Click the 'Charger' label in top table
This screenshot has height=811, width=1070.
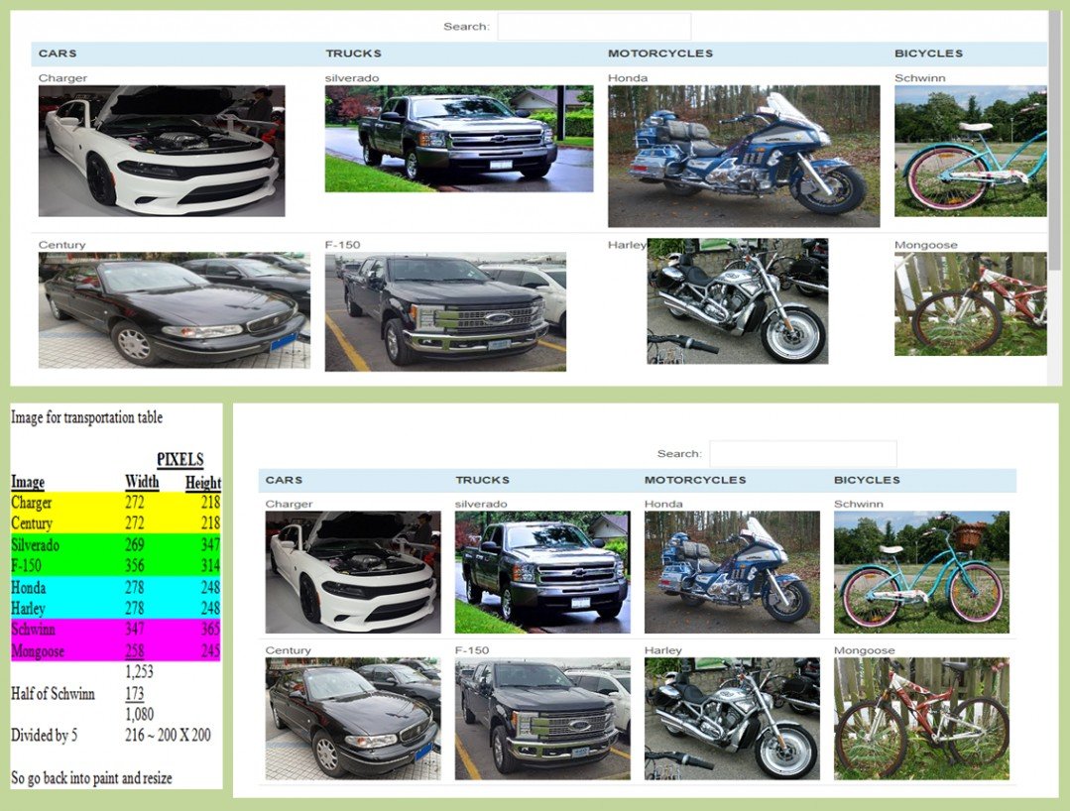tap(62, 77)
